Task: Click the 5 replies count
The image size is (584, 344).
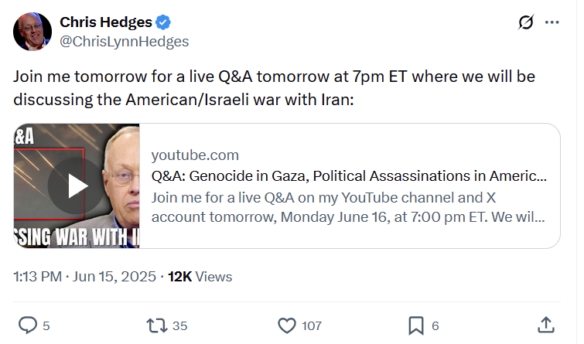Action: [46, 325]
